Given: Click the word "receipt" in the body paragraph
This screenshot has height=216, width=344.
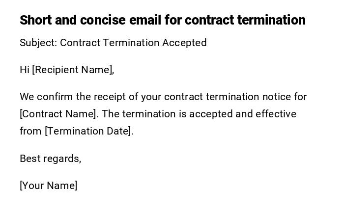Looking at the screenshot, I should [x=112, y=97].
